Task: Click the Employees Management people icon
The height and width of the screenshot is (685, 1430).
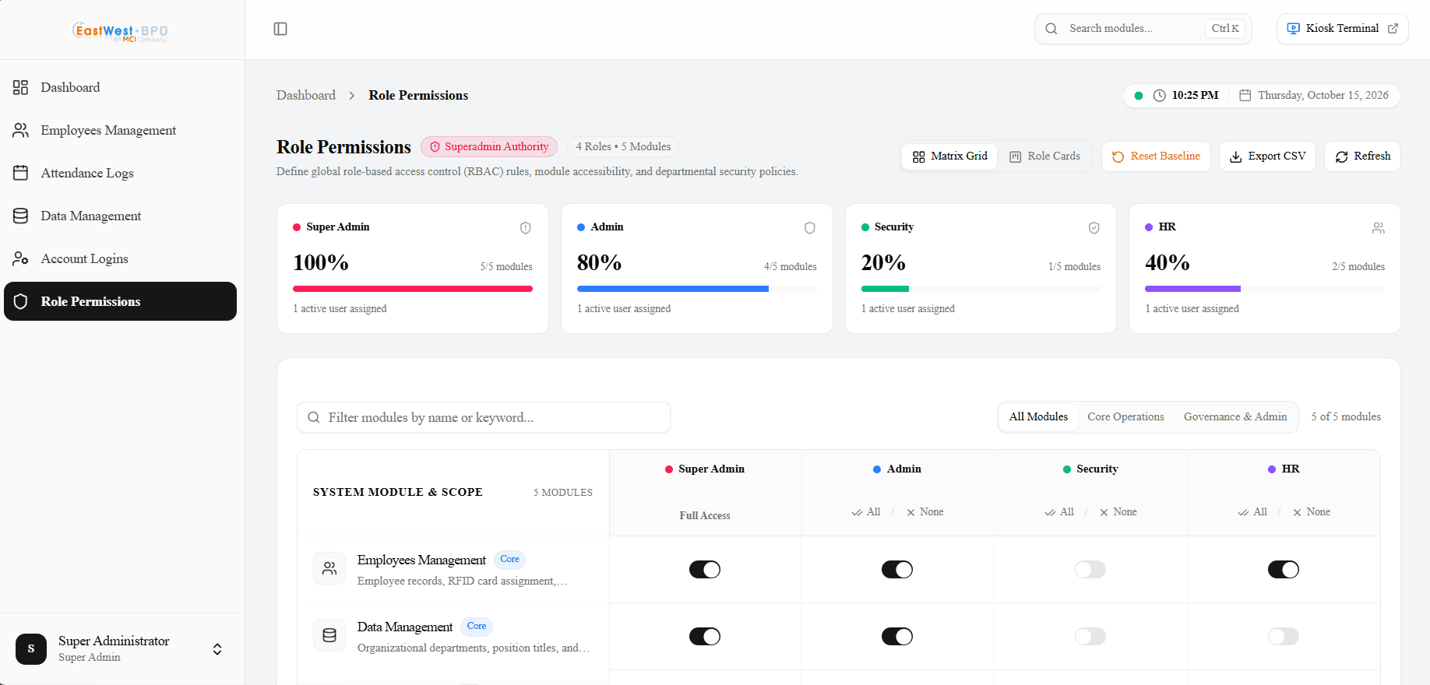Action: [x=21, y=130]
